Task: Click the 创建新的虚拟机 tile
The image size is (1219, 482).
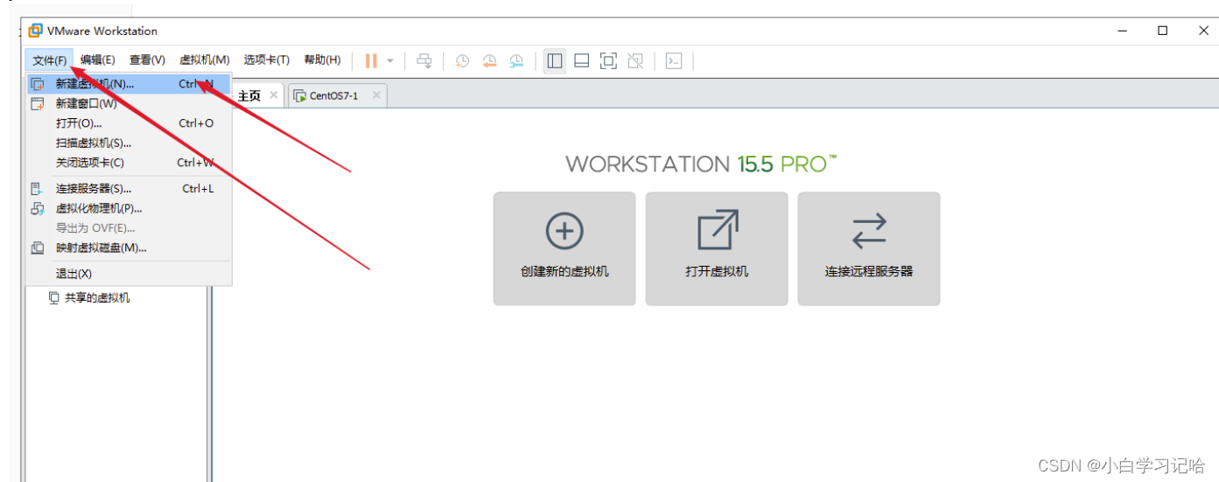Action: click(564, 248)
